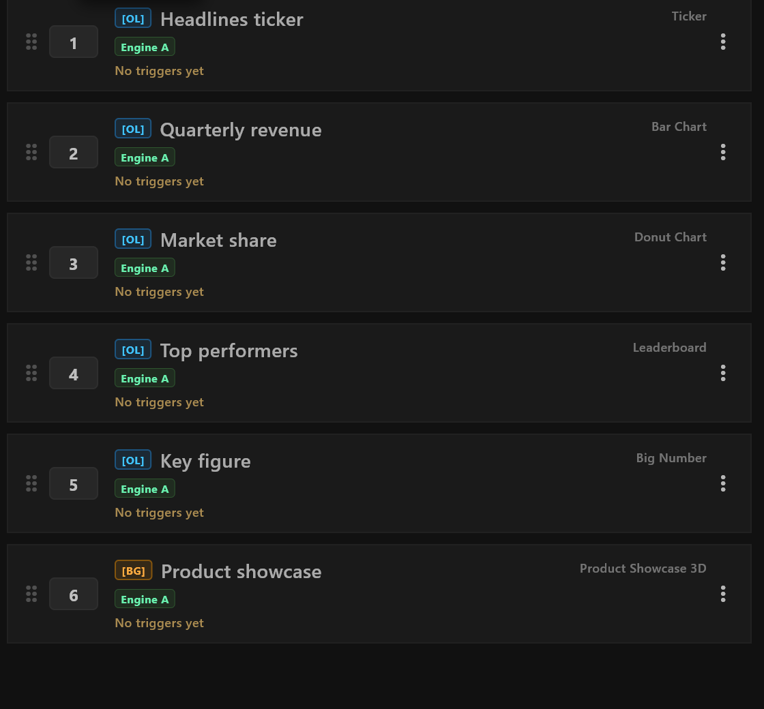The height and width of the screenshot is (709, 764).
Task: Open three-dot menu for Quarterly revenue
Action: (723, 153)
